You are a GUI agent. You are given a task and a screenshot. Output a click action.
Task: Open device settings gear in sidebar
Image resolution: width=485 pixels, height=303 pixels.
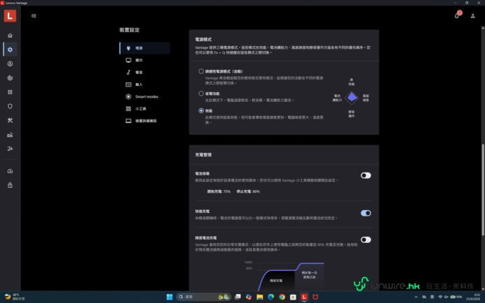pyautogui.click(x=10, y=50)
